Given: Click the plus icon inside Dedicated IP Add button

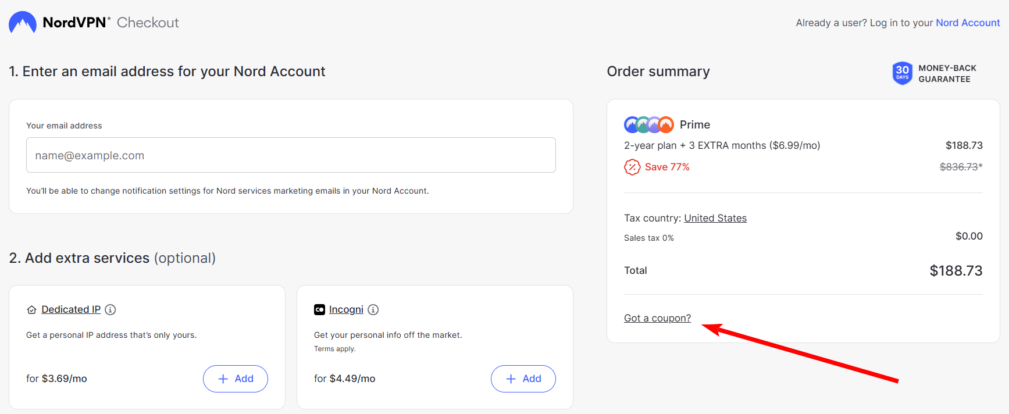Looking at the screenshot, I should 223,379.
